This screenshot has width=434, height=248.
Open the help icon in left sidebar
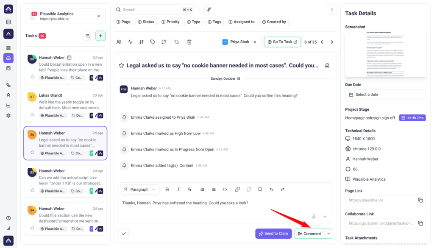pos(8,218)
